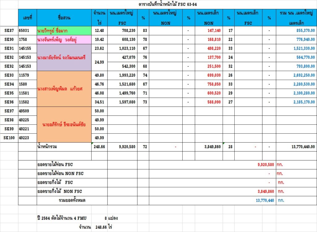Select header นน.เมตรเล็ก NON
317x232 pixels.
tap(209, 18)
